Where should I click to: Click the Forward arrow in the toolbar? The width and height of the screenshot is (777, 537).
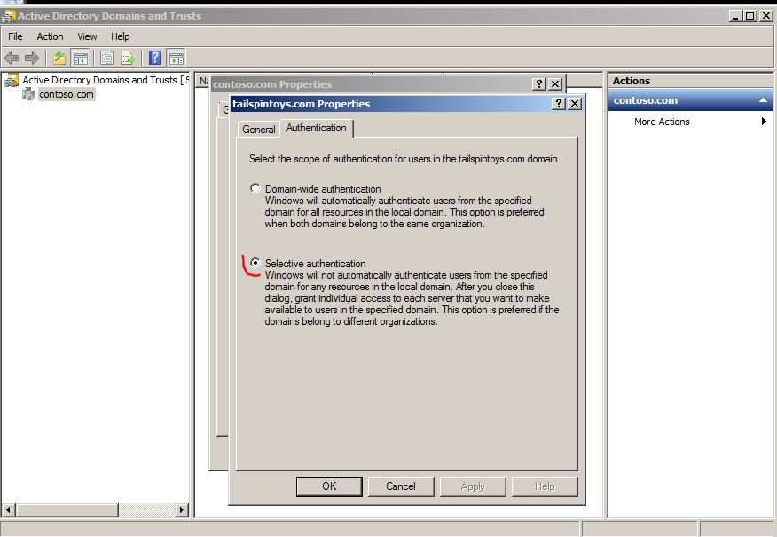32,58
